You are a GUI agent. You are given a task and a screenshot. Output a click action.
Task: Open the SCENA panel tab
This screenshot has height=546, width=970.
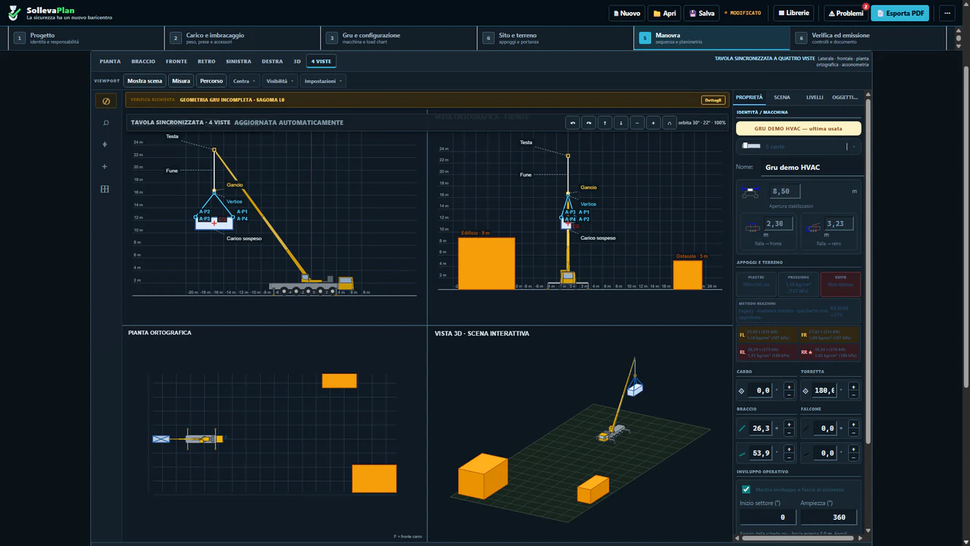[x=782, y=97]
